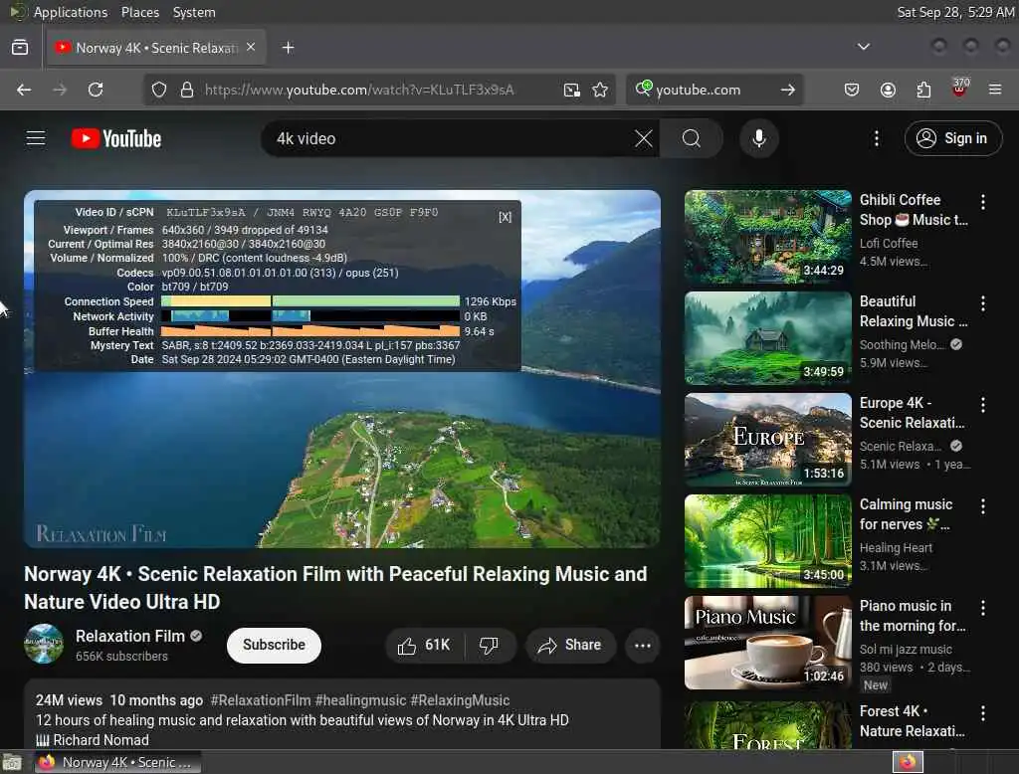Dislike the video with thumbs down
Viewport: 1019px width, 774px height.
coord(490,645)
